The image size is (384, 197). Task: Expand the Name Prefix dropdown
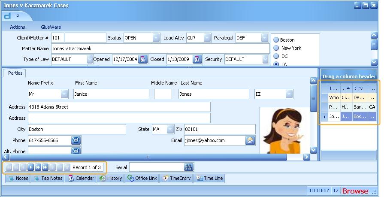pos(64,94)
